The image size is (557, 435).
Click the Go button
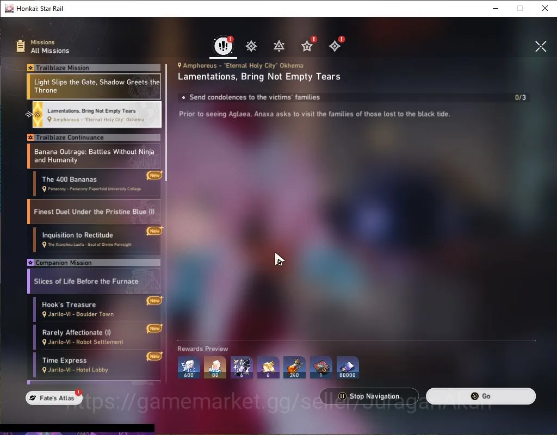click(481, 396)
